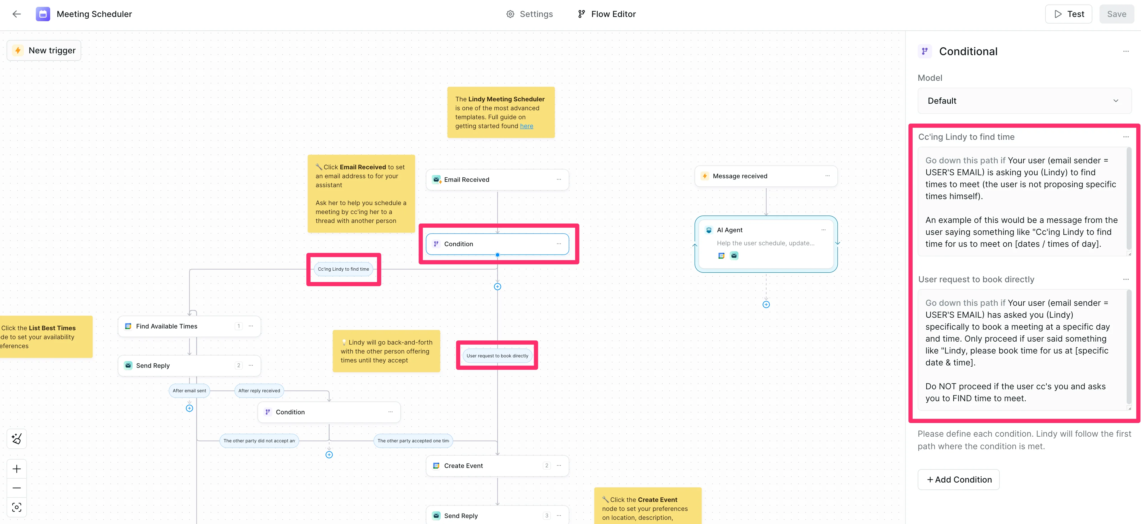Zoom out the canvas with minus icon
The height and width of the screenshot is (524, 1141).
point(17,488)
